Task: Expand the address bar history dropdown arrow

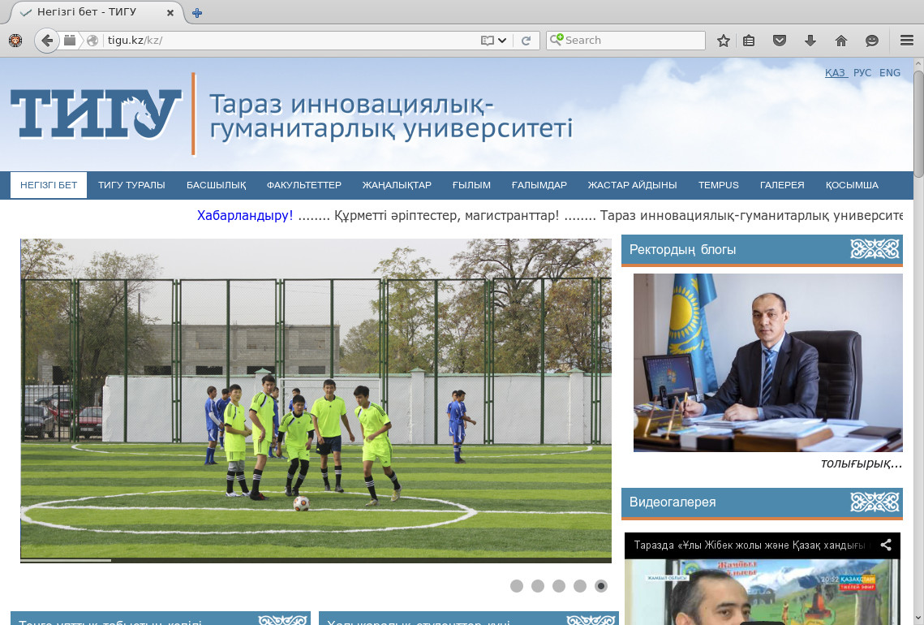Action: [x=502, y=40]
